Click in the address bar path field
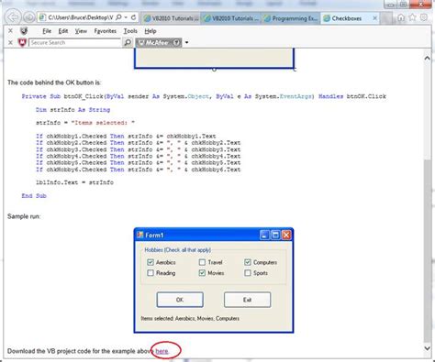Screen dimensions: 435x362 click(81, 17)
